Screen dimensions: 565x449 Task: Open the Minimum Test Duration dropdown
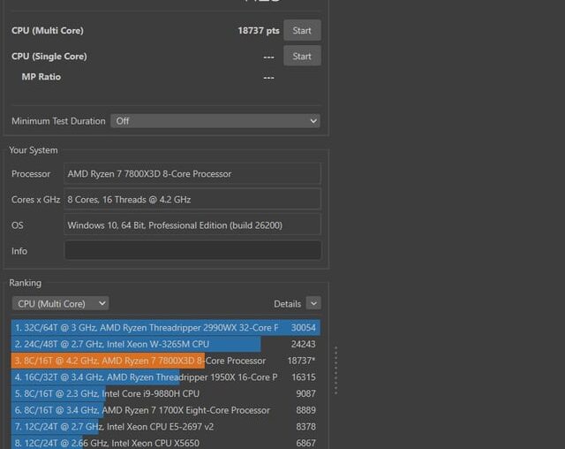215,121
